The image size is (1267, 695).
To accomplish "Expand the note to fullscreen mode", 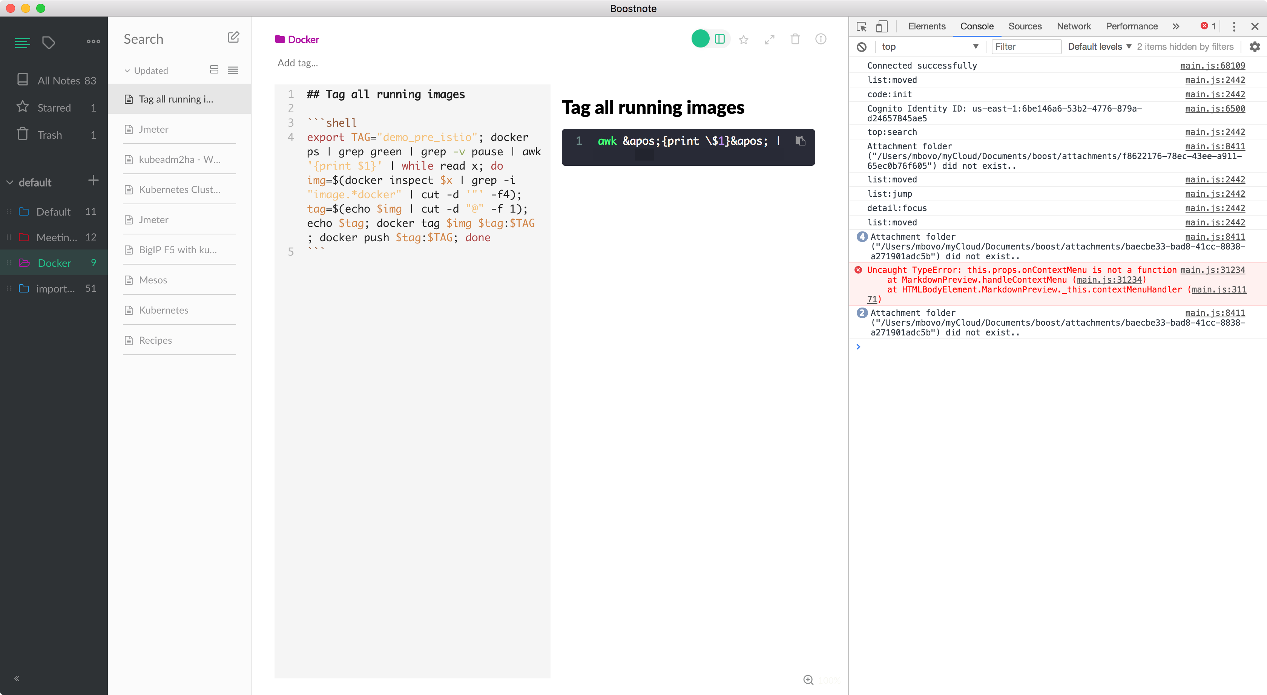I will (x=769, y=39).
